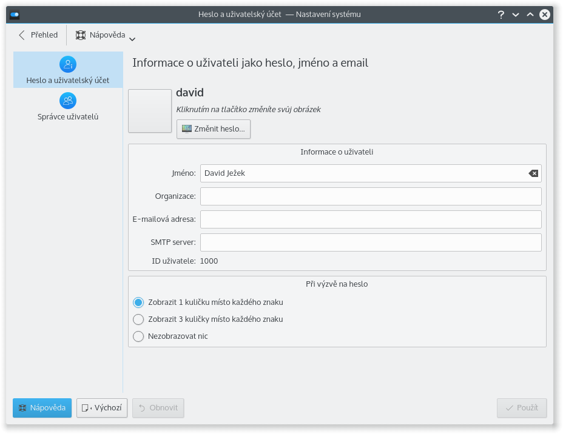Click the back arrow next to Přehled
This screenshot has width=563, height=434.
point(22,35)
